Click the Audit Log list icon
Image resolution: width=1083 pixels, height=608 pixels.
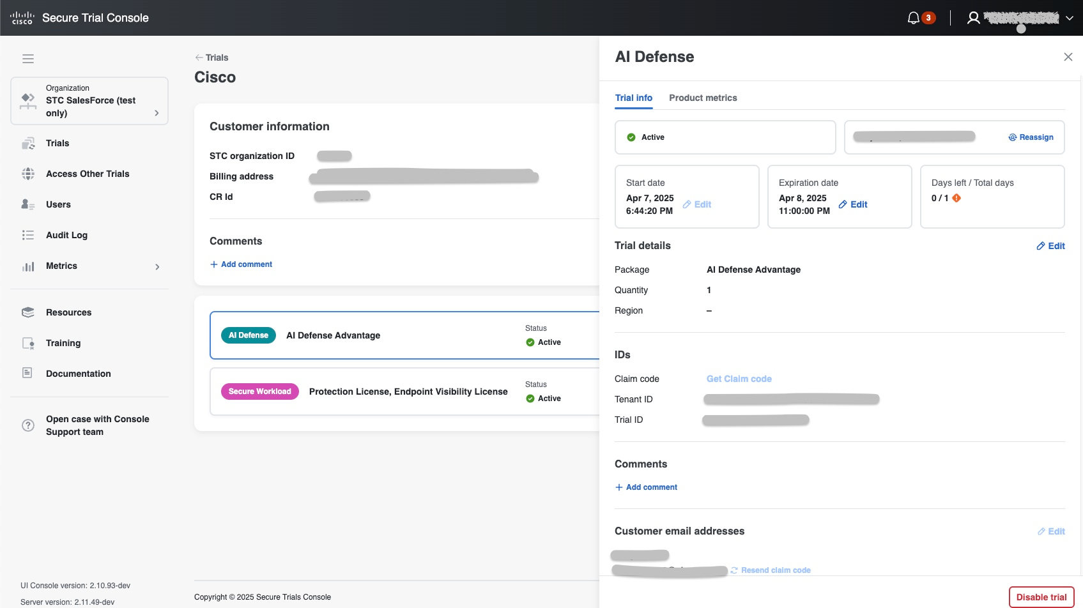(28, 235)
